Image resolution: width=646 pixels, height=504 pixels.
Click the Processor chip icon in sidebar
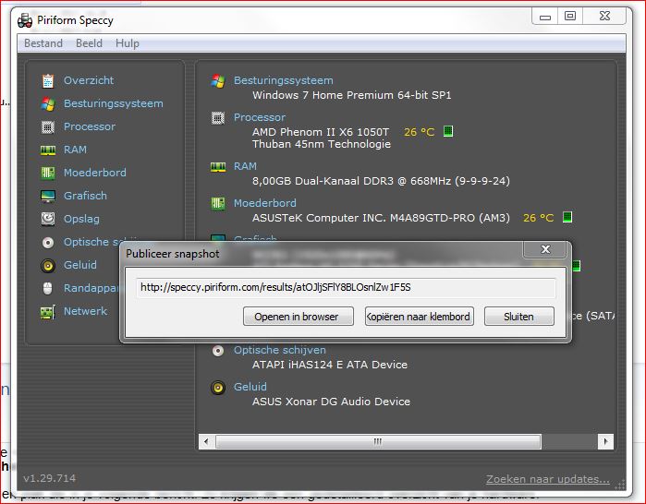48,127
